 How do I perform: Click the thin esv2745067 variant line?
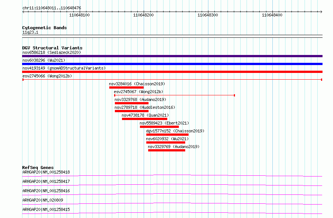click(x=175, y=95)
